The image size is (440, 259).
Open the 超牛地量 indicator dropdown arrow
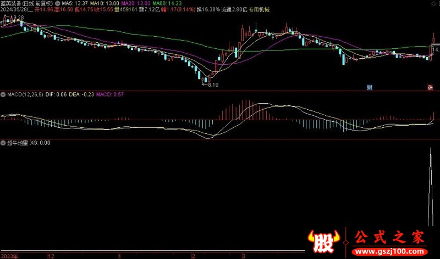coord(3,143)
